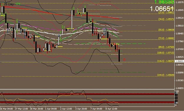Click the 1.06415 price axis value
This screenshot has height=111, width=184.
click(x=180, y=65)
